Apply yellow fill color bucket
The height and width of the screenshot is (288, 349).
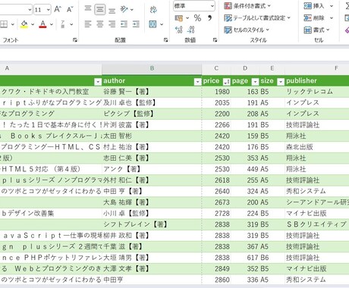(x=24, y=24)
